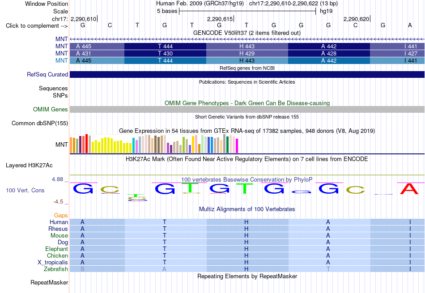Open the RefSeq Curated track label

pos(47,75)
